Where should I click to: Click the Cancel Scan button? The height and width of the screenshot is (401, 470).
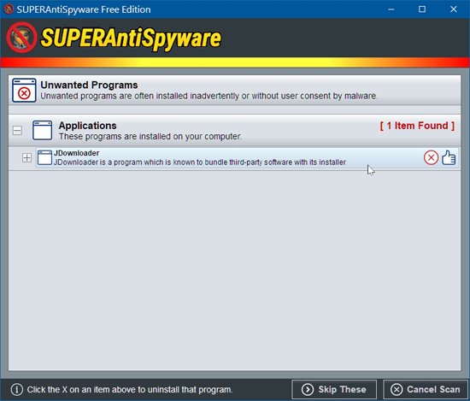426,389
